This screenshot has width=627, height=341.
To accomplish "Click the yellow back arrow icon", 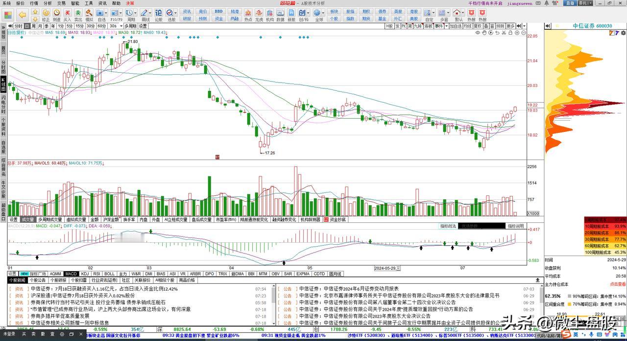I will point(22,15).
